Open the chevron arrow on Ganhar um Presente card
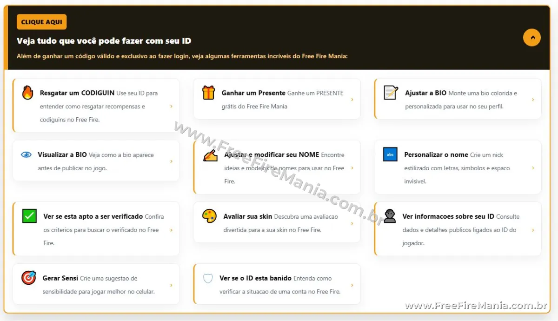Viewport: 558px width, 321px height. point(352,100)
